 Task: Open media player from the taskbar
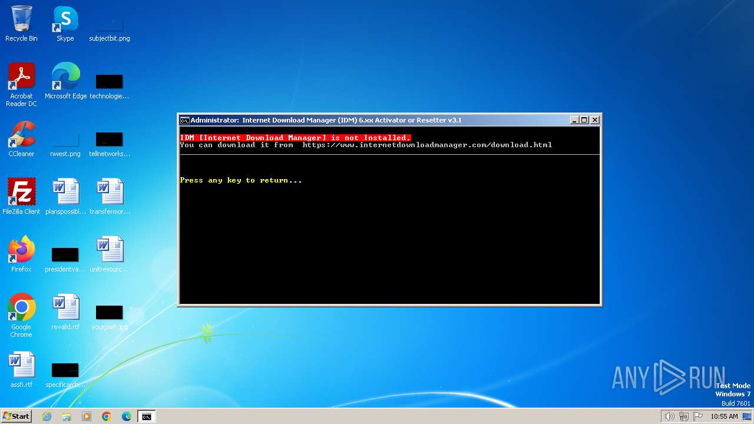(87, 416)
